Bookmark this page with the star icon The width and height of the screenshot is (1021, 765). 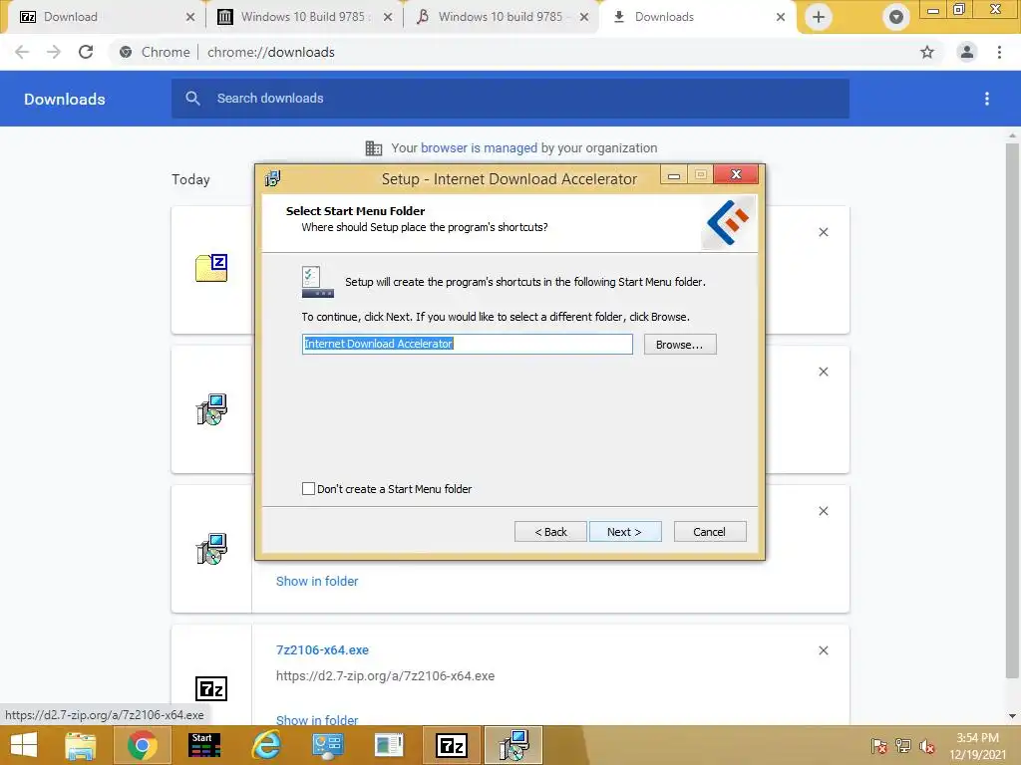coord(927,52)
